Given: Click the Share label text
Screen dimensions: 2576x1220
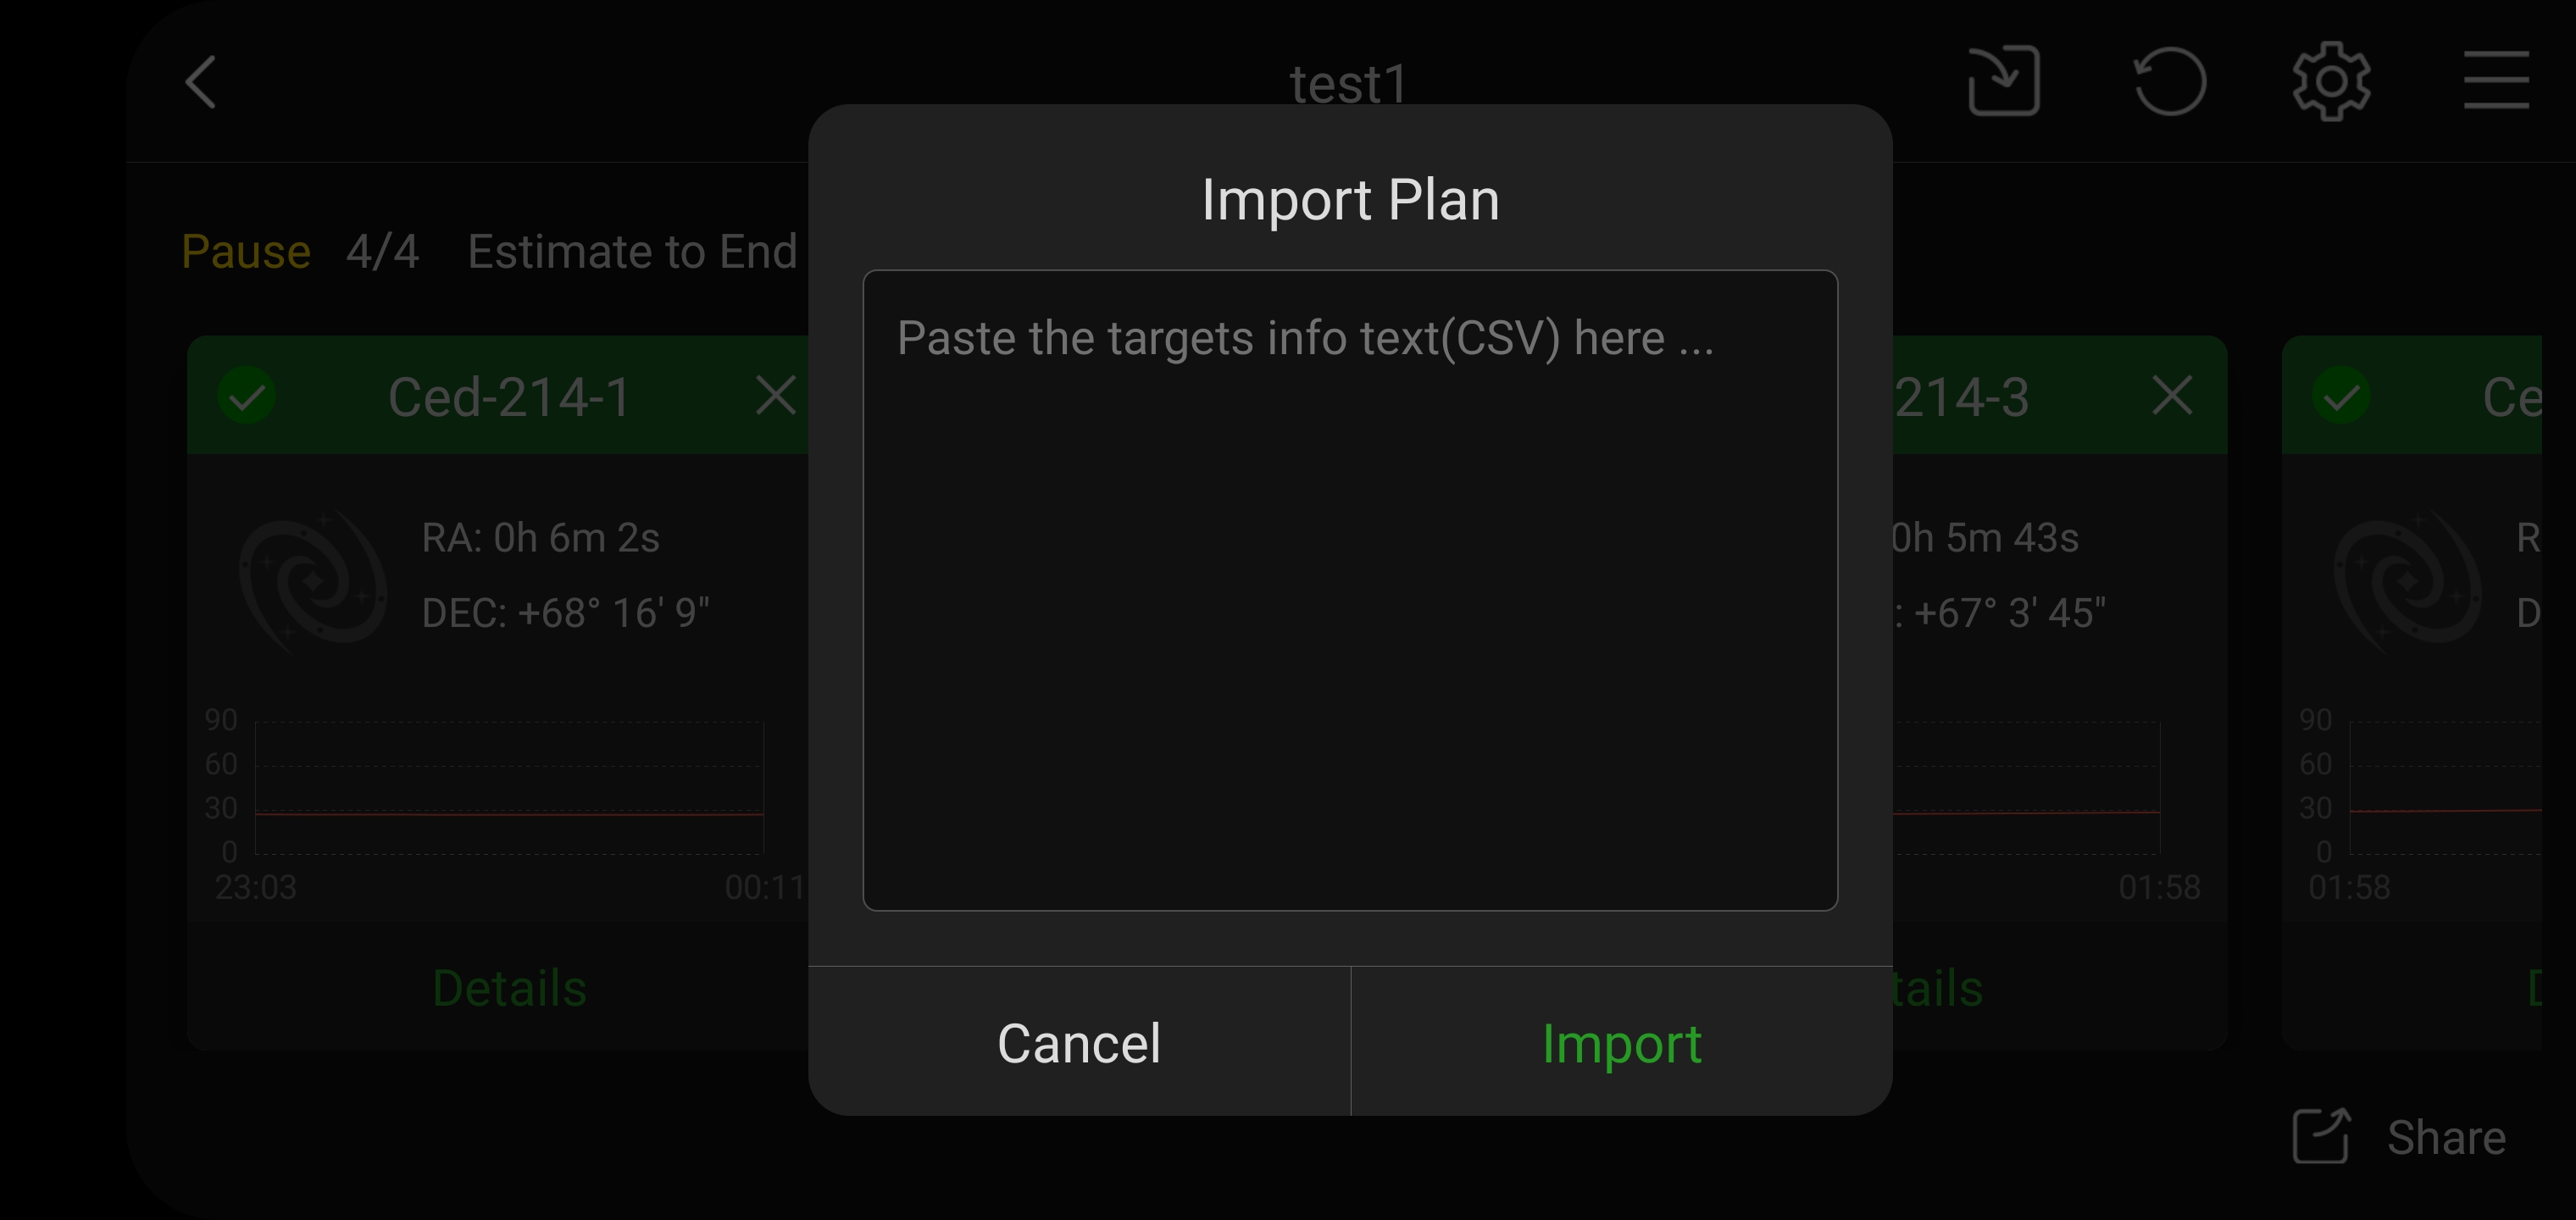Looking at the screenshot, I should click(x=2446, y=1138).
